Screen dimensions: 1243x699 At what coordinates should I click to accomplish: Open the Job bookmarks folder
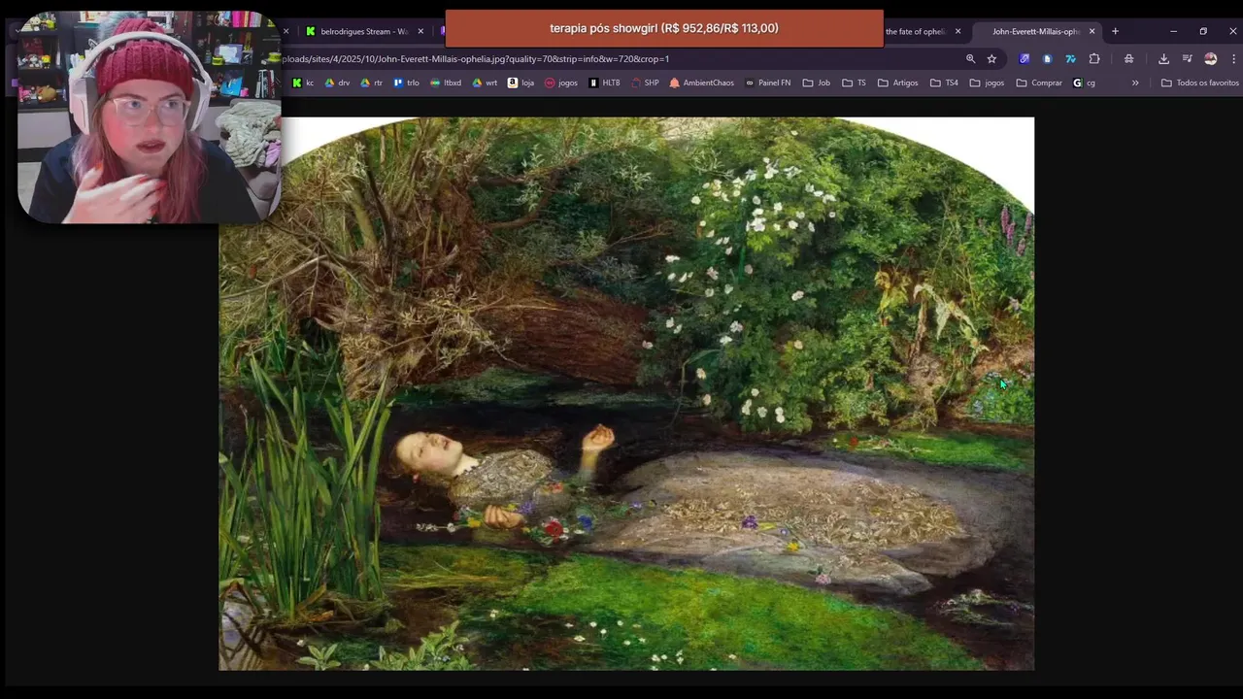[817, 83]
